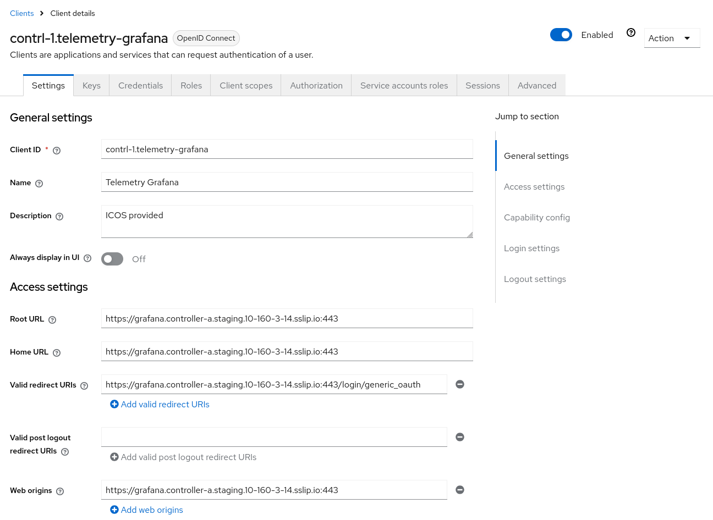Click the help icon for Always display in UI
The image size is (713, 520).
coord(87,258)
